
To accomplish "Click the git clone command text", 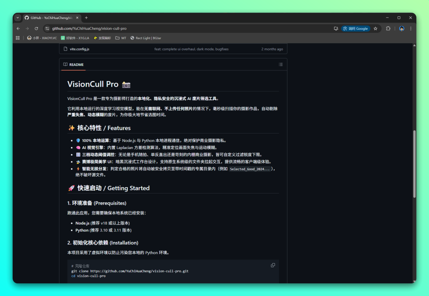I will [130, 271].
